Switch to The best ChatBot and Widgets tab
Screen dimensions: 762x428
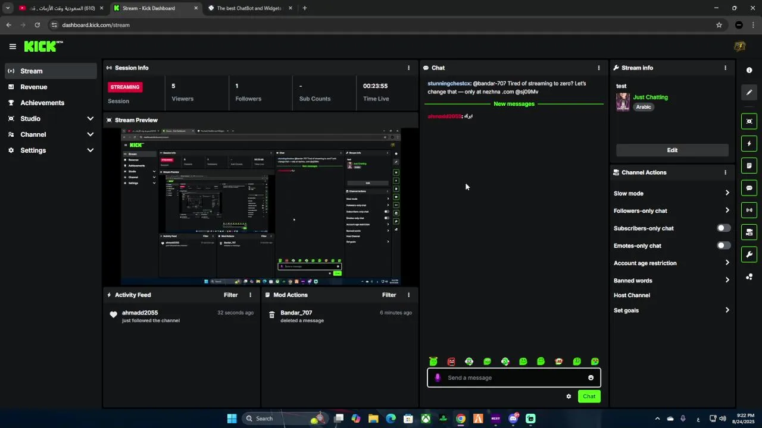(x=249, y=8)
